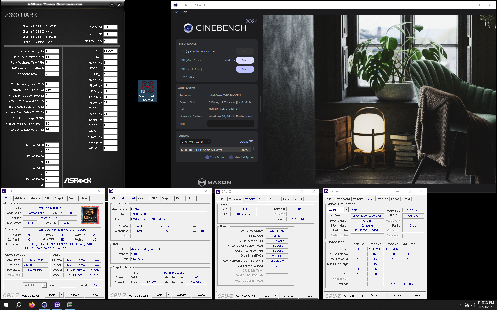
Task: Minimize the ASRock Timing Configurator window
Action: pyautogui.click(x=112, y=5)
